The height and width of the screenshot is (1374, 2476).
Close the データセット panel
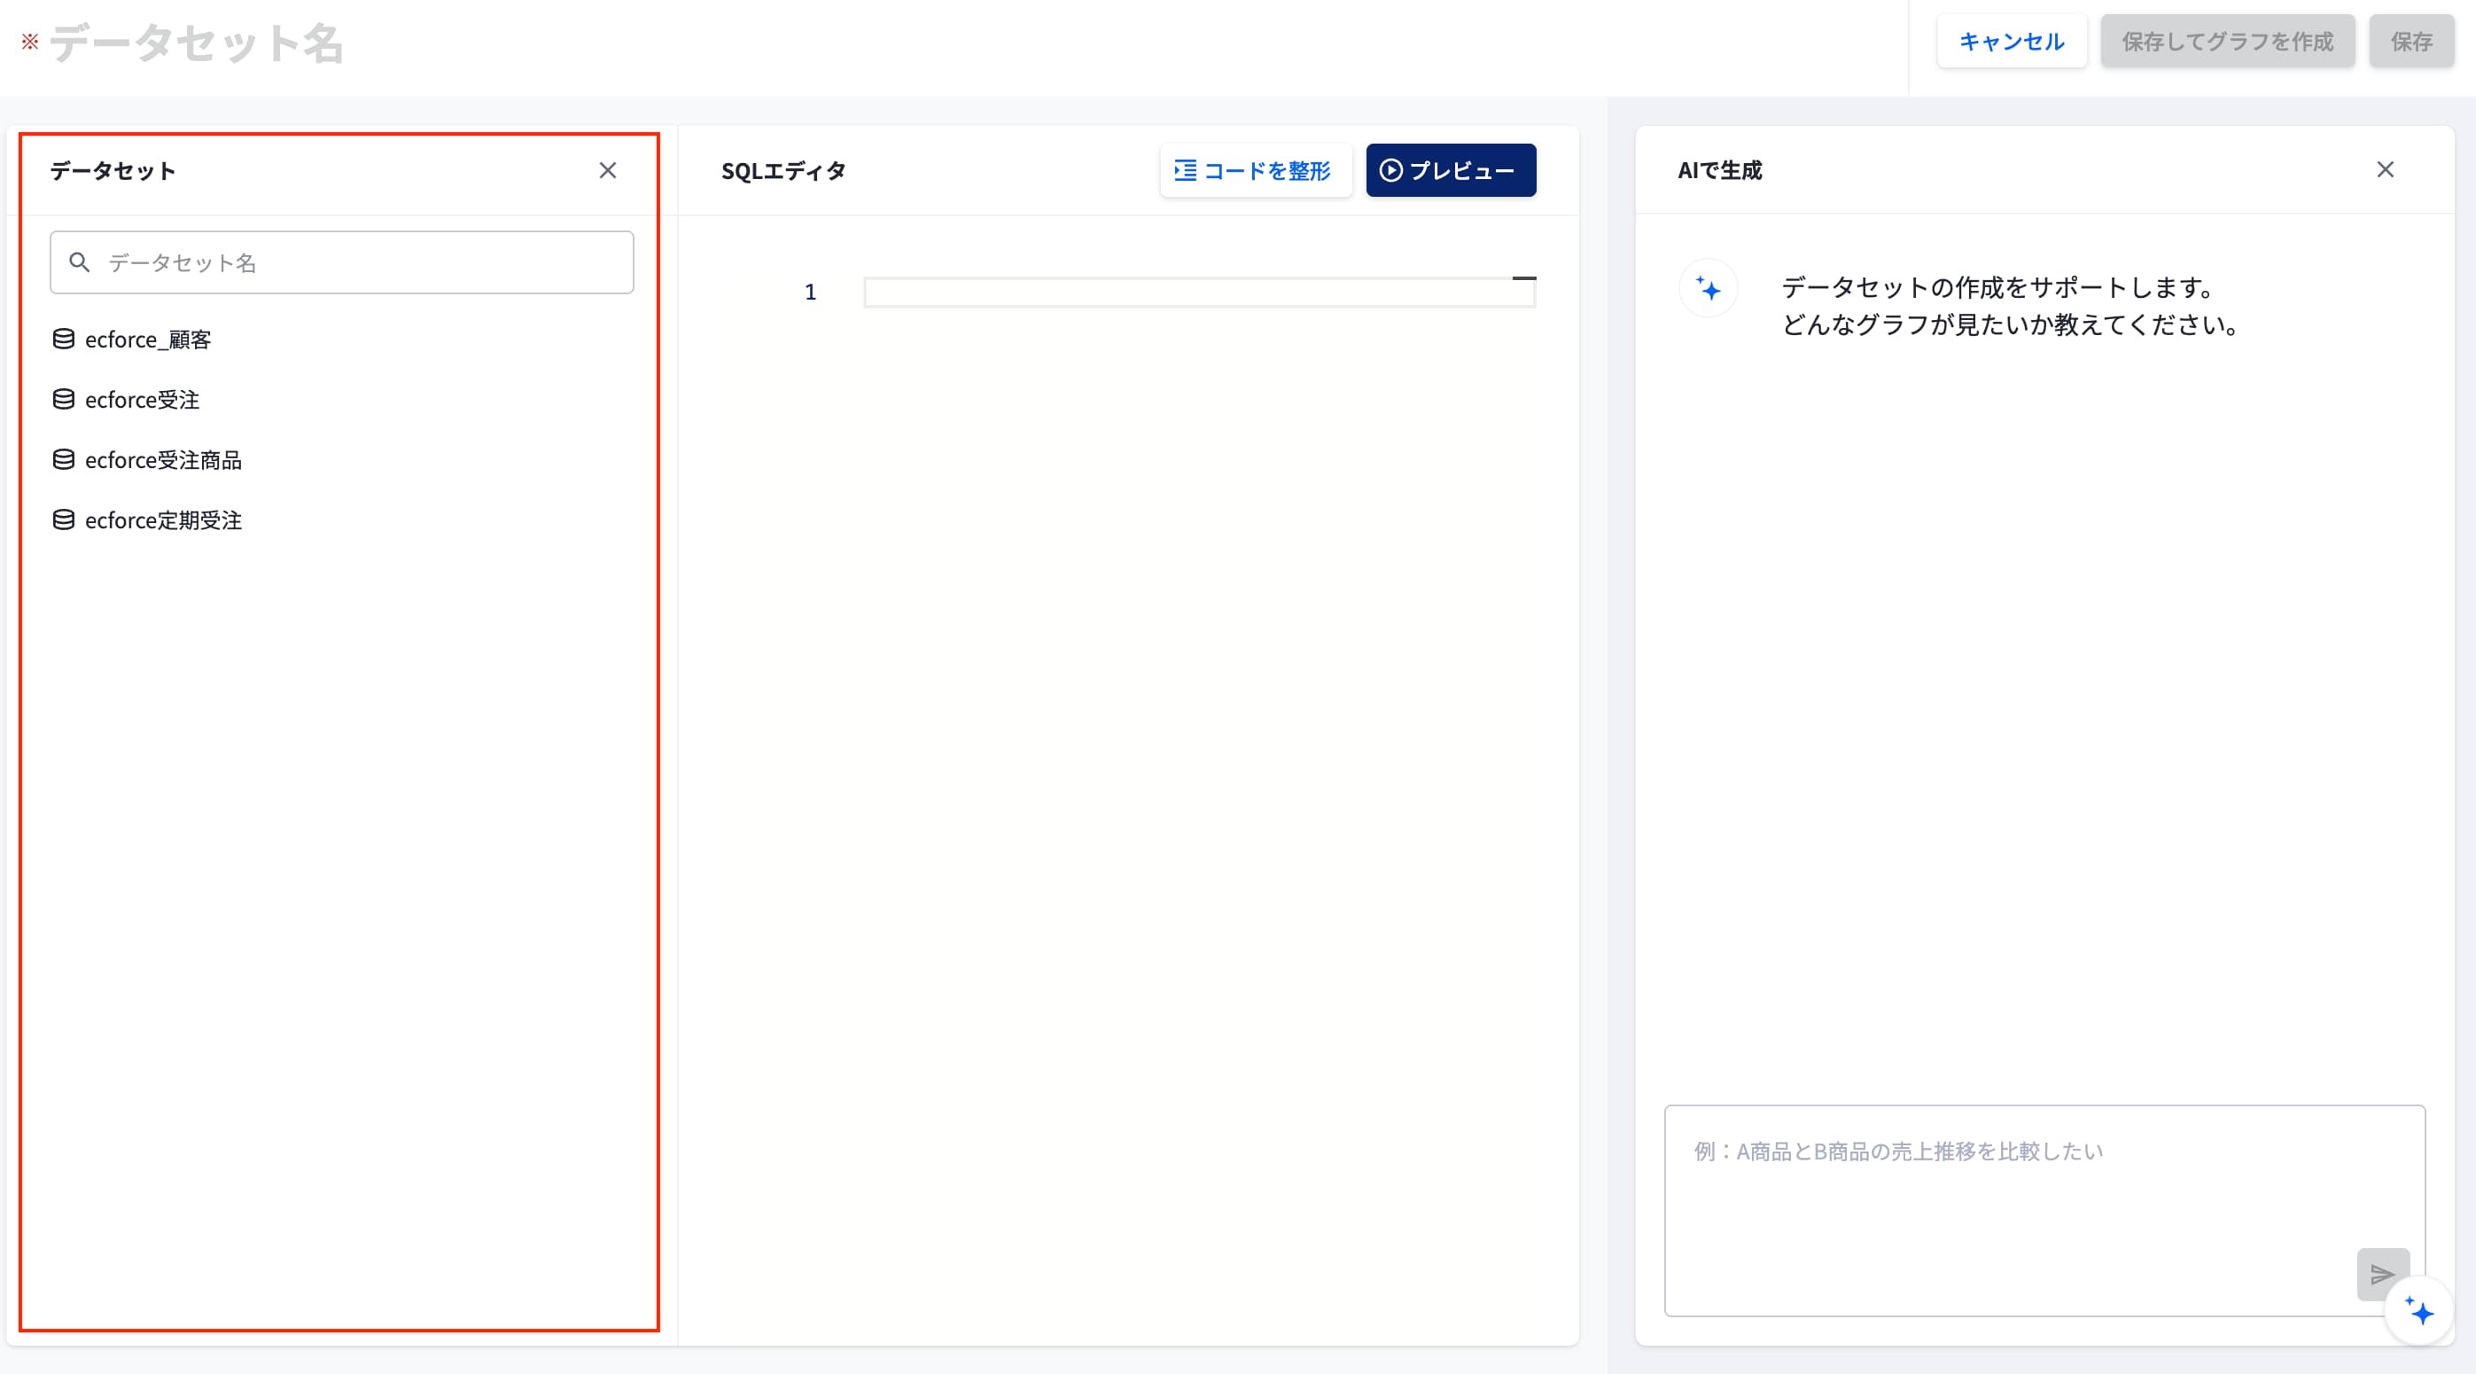tap(607, 170)
